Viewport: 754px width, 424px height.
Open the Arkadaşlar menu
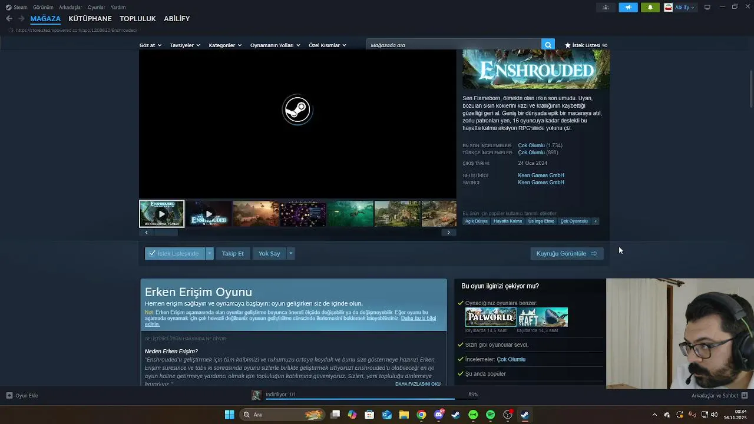71,7
